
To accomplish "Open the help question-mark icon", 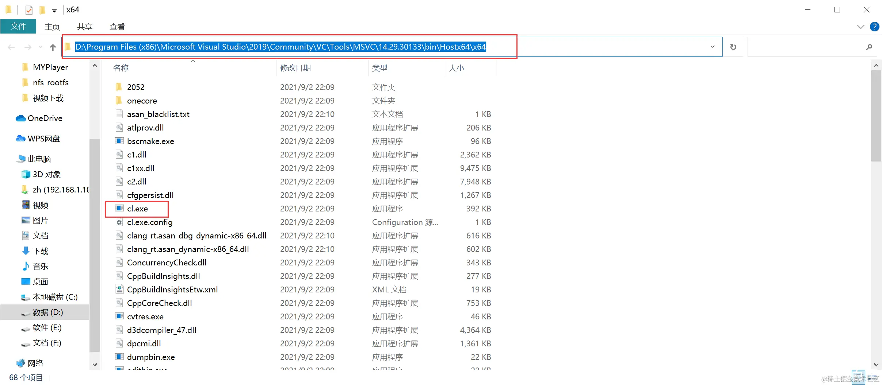I will click(875, 27).
